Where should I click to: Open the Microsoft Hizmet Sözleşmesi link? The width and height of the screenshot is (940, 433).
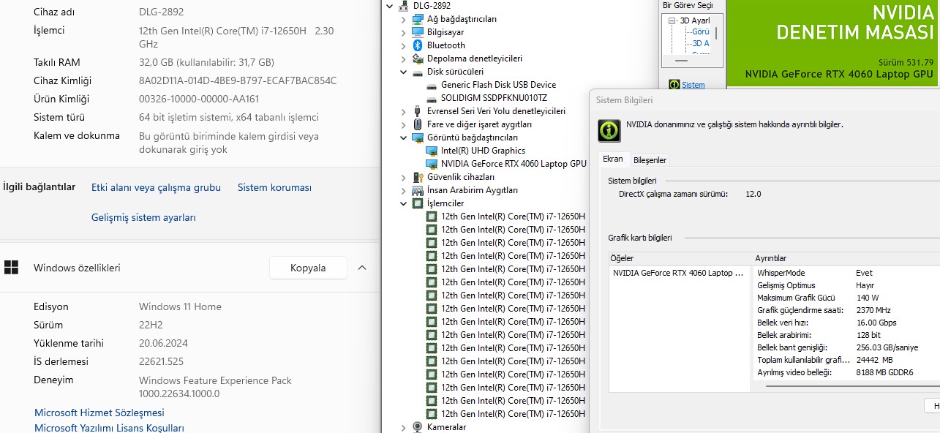[99, 413]
